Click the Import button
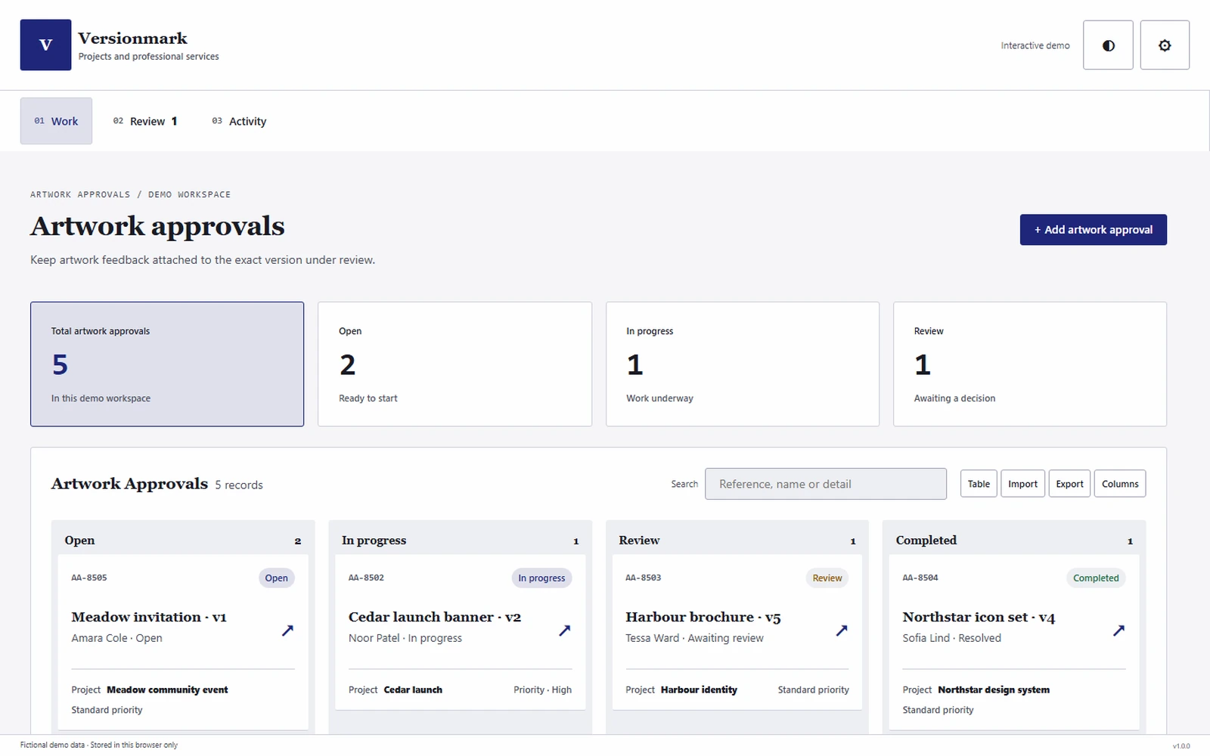This screenshot has height=756, width=1210. point(1022,484)
